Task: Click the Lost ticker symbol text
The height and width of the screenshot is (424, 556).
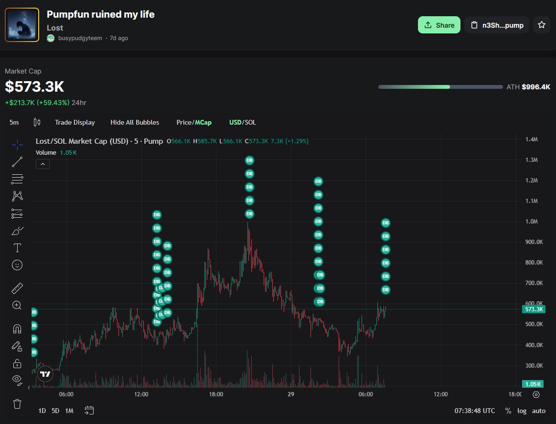Action: (x=55, y=28)
